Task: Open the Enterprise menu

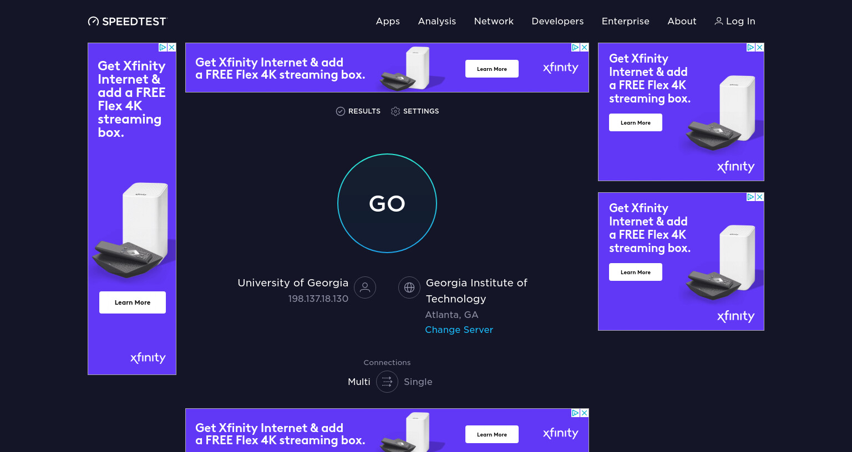Action: point(626,21)
